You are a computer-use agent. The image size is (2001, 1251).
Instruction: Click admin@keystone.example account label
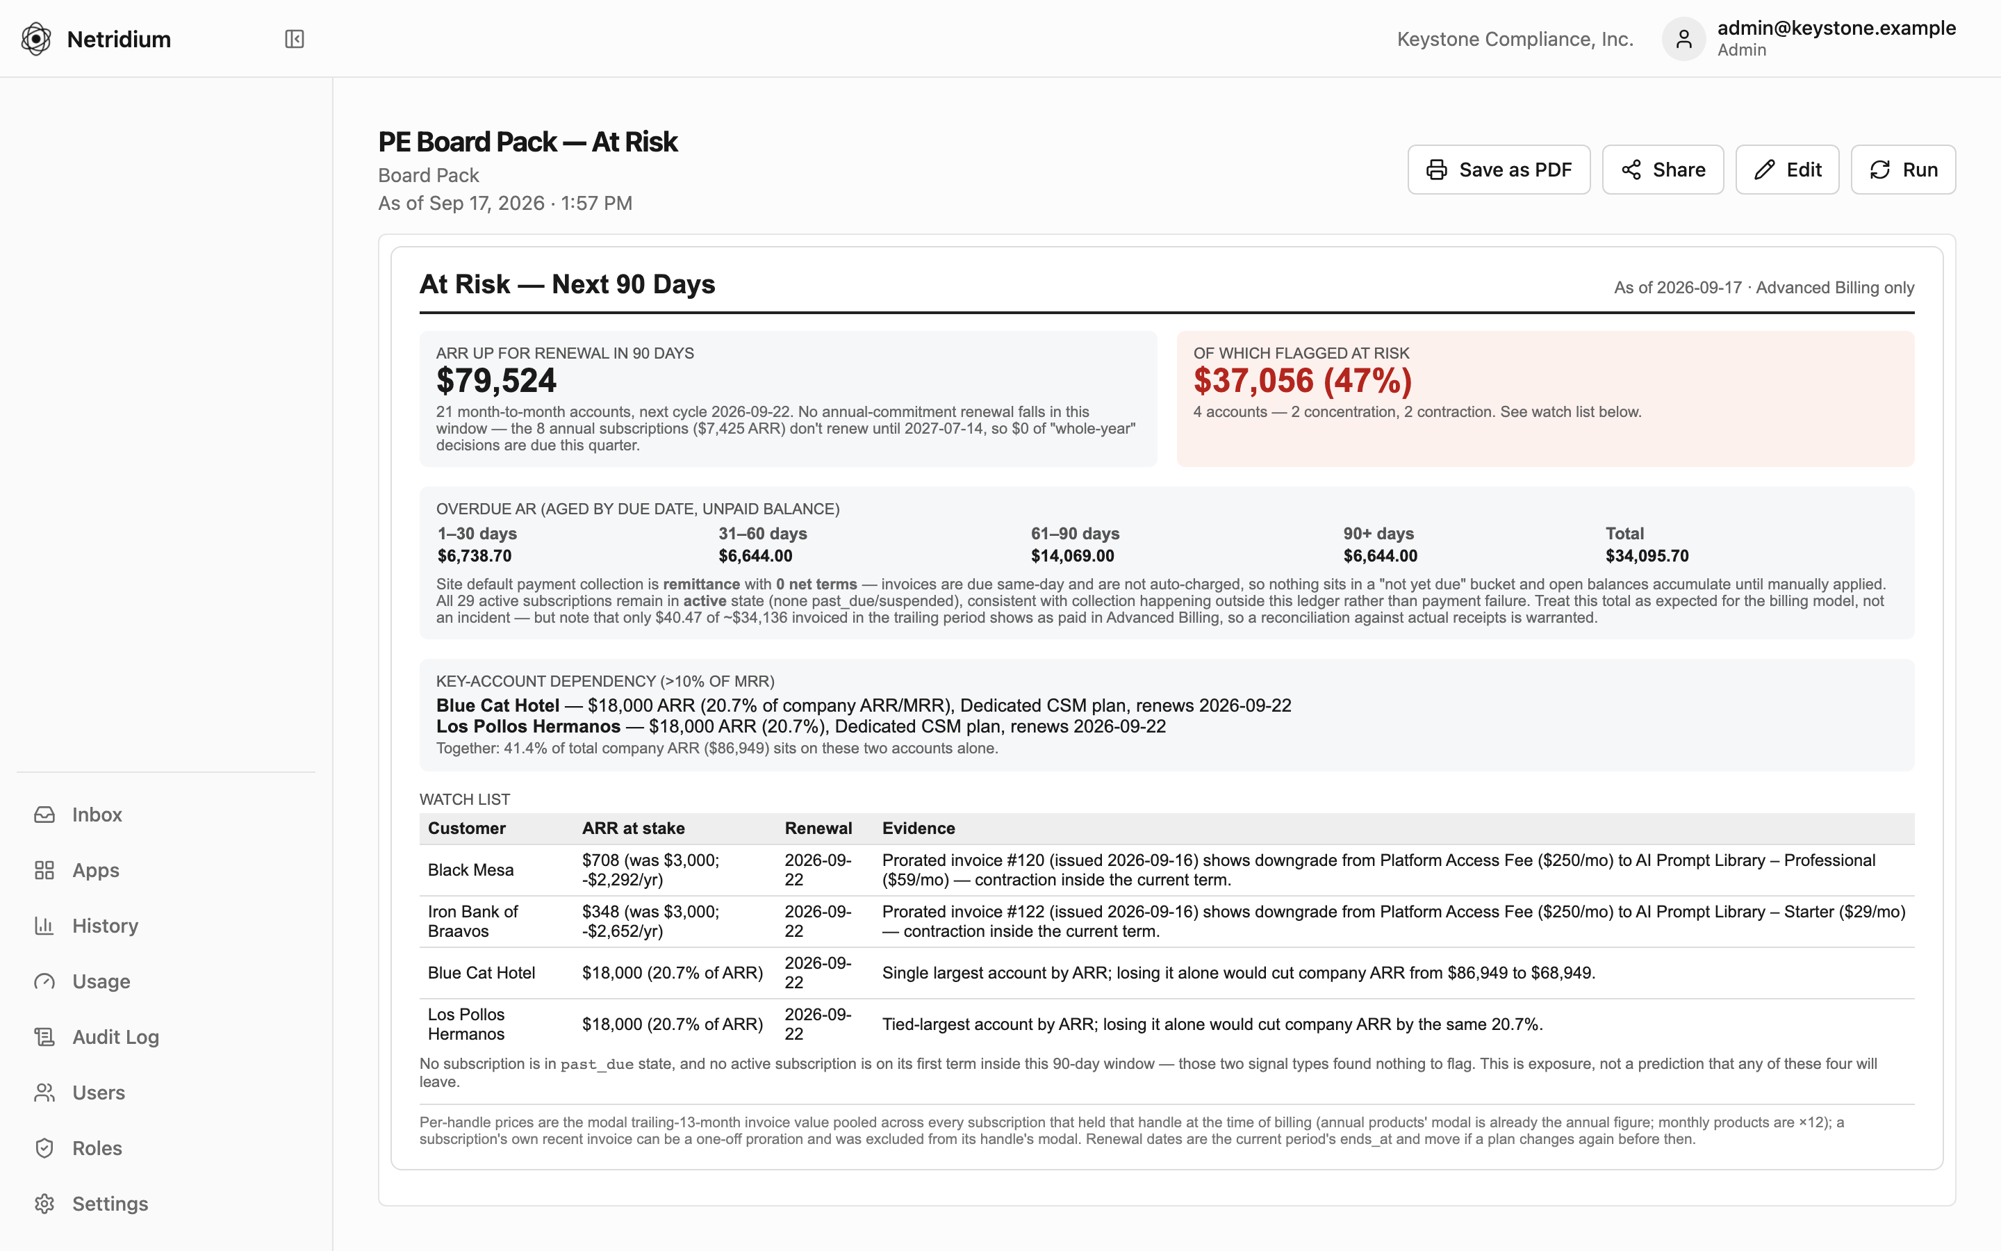[x=1836, y=28]
